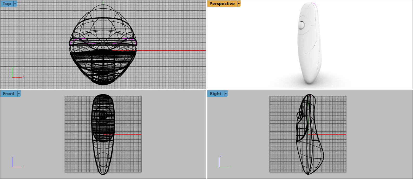
Task: Open the Perspective viewport dropdown arrow
Action: click(x=239, y=4)
